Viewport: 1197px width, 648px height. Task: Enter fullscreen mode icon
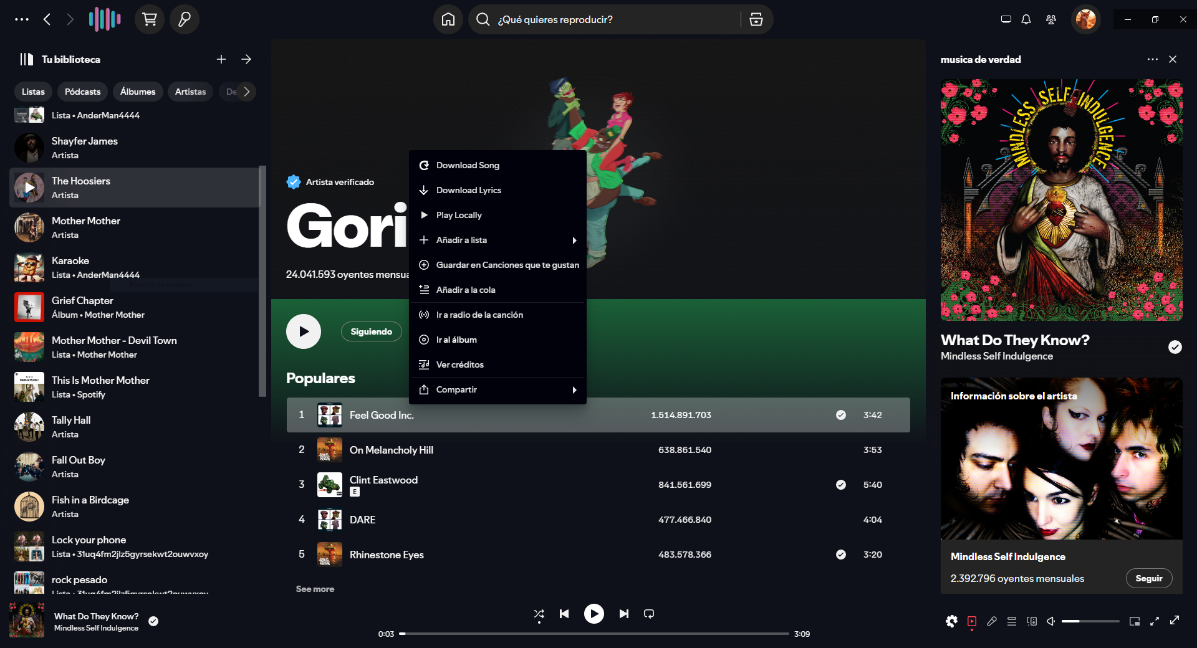point(1155,621)
